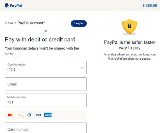The height and width of the screenshot is (133, 160).
Task: Click the $ 250.00 amount total
Action: (150, 6)
